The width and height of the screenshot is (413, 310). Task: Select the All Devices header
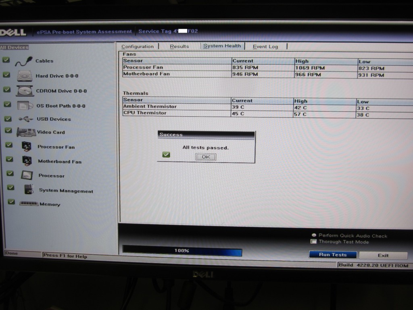(14, 48)
